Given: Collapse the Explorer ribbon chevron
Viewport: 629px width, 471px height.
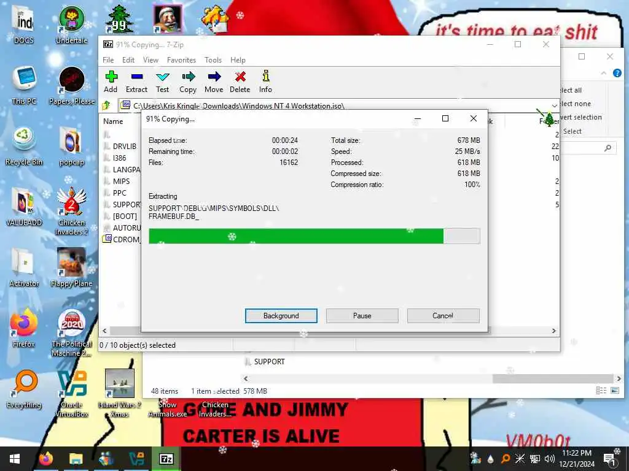Looking at the screenshot, I should click(604, 74).
